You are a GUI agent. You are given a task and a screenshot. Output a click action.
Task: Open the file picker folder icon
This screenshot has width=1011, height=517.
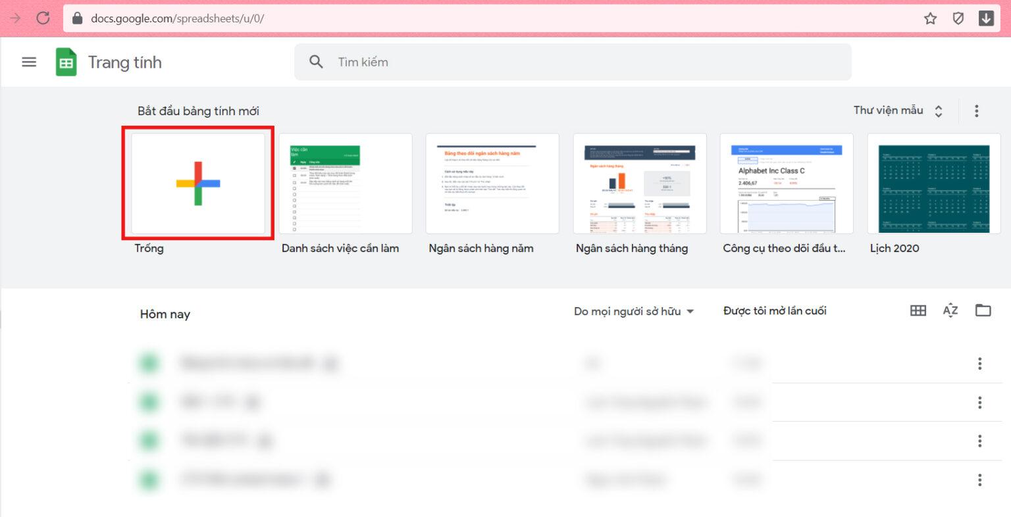click(983, 310)
